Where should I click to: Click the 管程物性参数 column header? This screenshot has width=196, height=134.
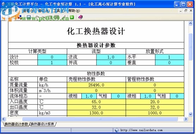155,79
